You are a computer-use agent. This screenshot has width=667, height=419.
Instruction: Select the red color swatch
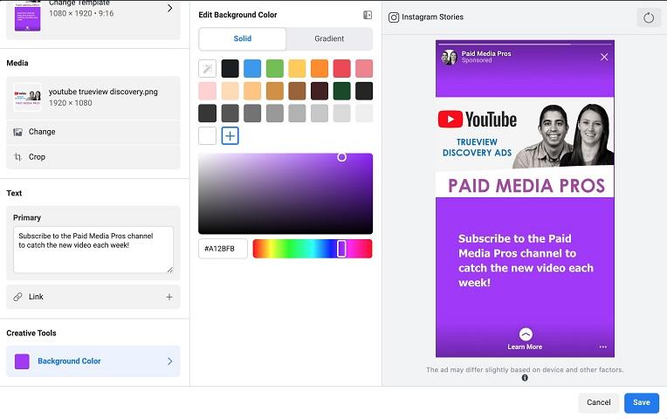[x=341, y=68]
